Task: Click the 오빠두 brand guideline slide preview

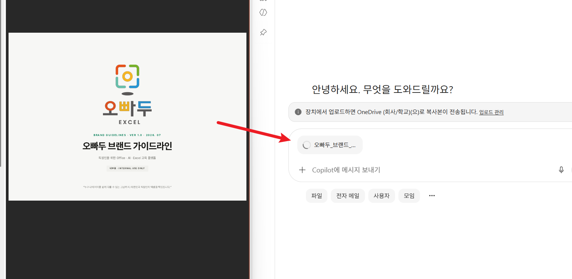Action: [x=127, y=117]
